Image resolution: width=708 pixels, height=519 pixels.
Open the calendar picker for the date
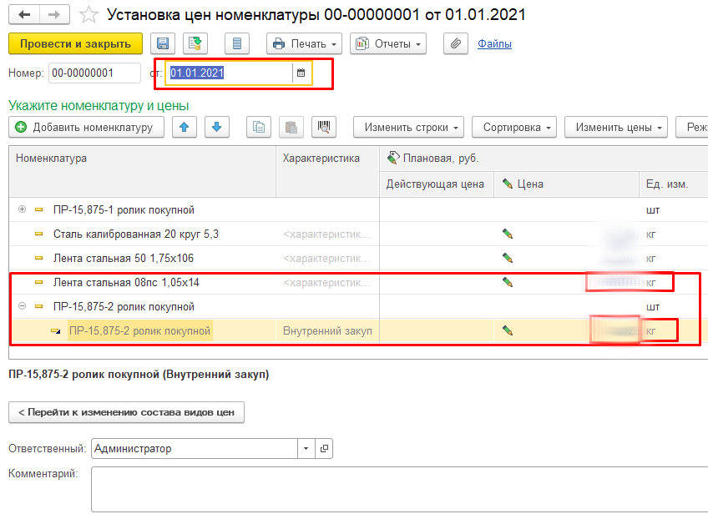(x=301, y=73)
